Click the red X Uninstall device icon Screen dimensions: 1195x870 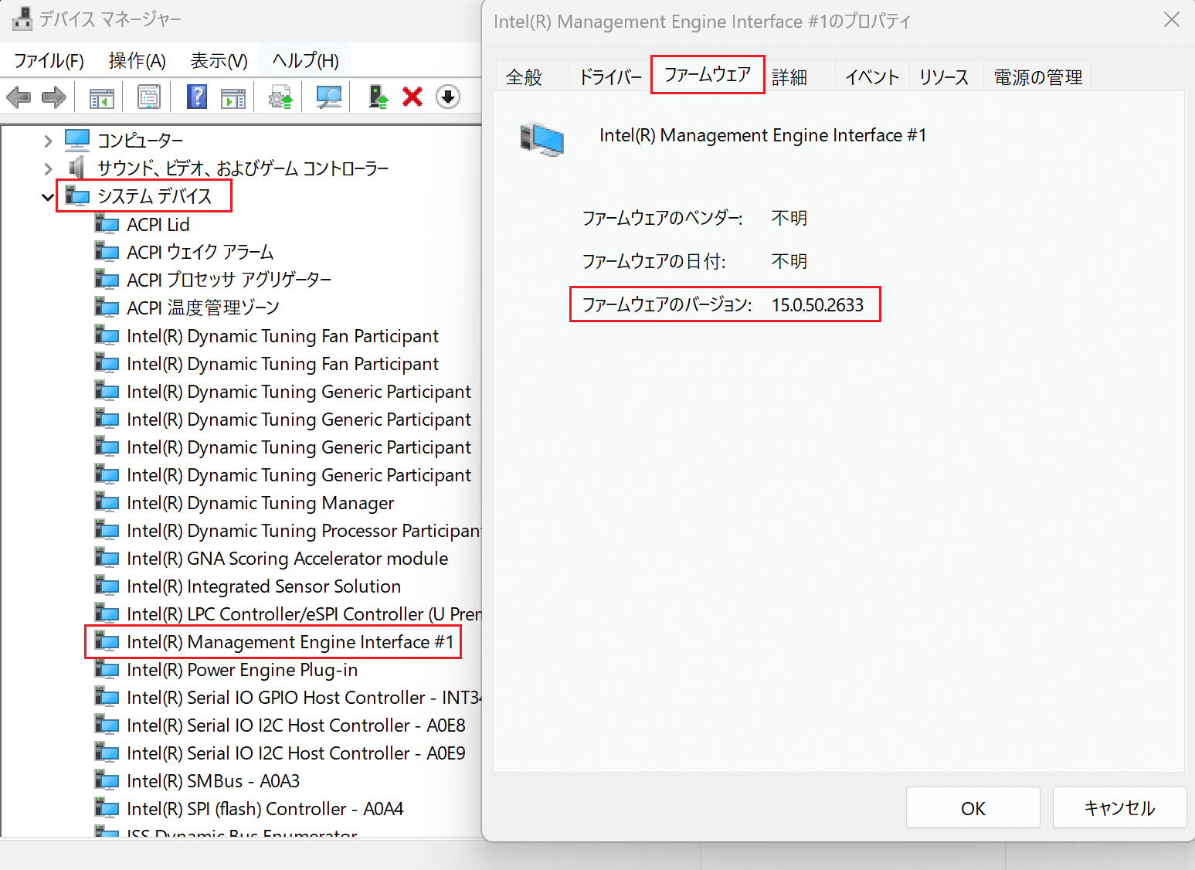pos(412,97)
